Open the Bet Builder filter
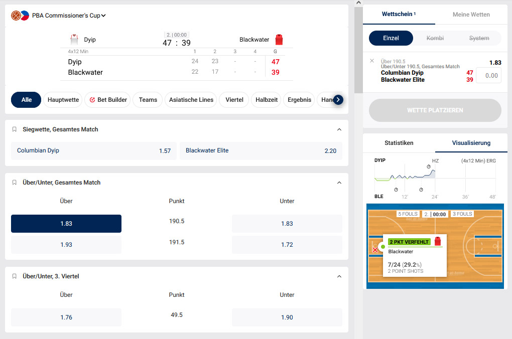This screenshot has width=512, height=339. (x=108, y=100)
